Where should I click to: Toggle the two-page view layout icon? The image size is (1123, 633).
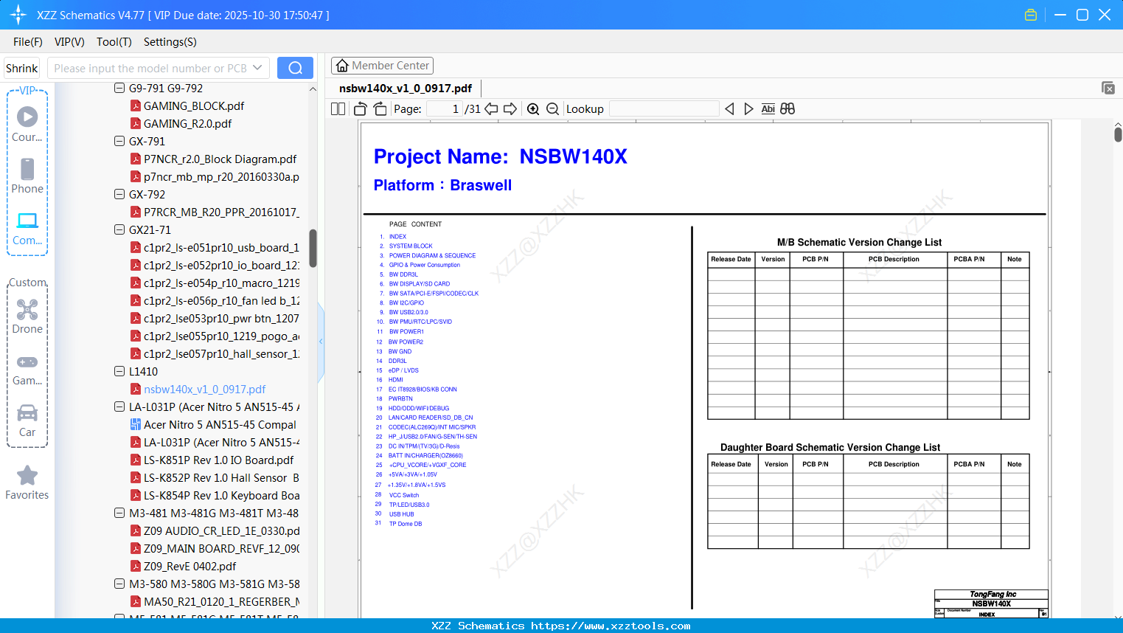point(338,109)
